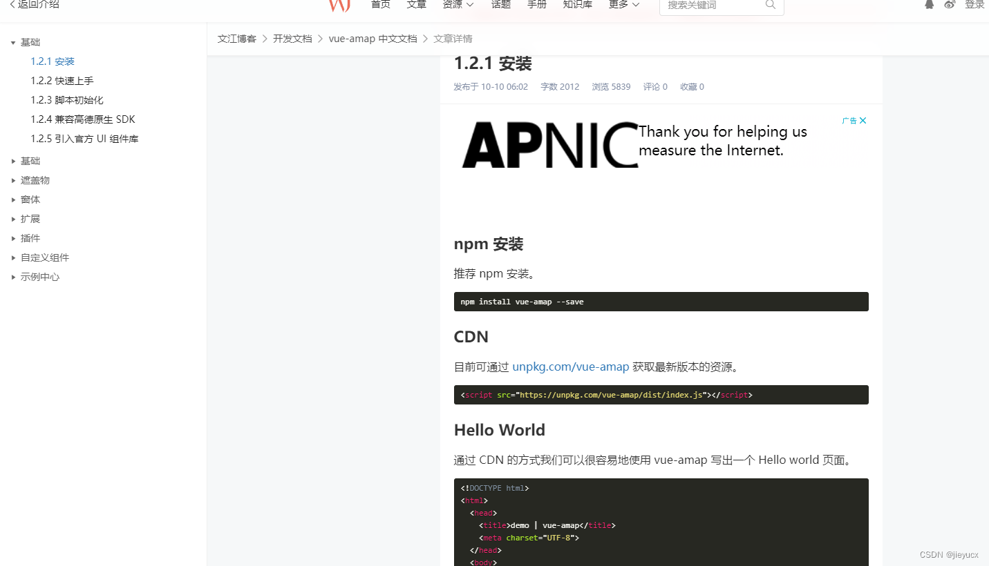989x566 pixels.
Task: Open the 更多 dropdown menu
Action: pos(624,4)
